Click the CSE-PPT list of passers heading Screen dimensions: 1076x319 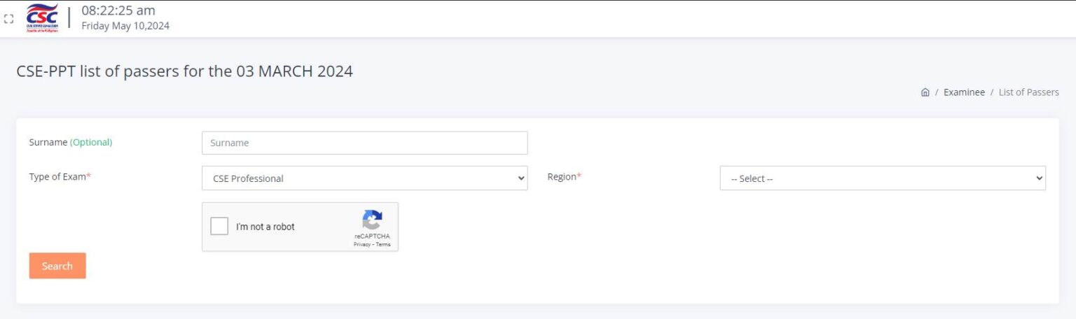(184, 71)
